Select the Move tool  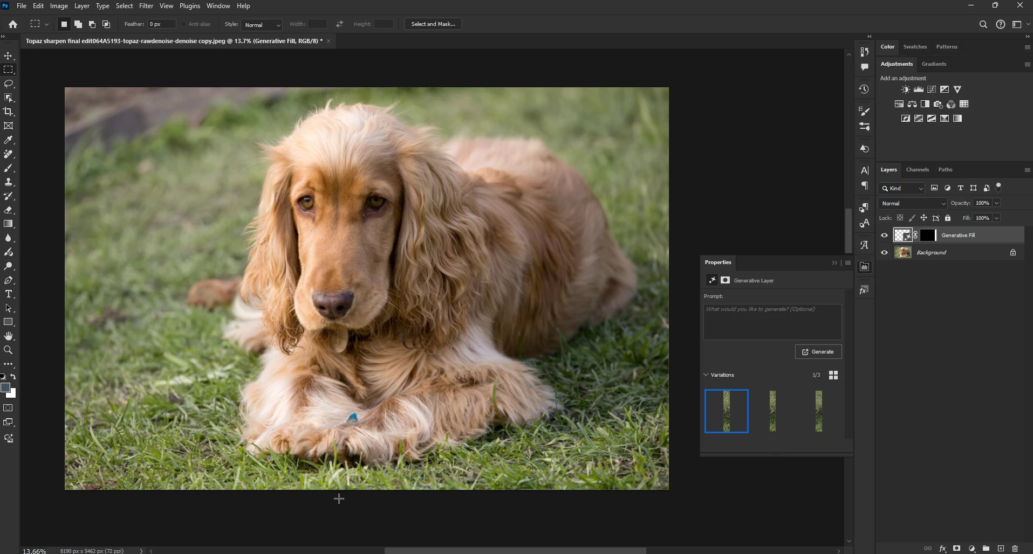(8, 56)
